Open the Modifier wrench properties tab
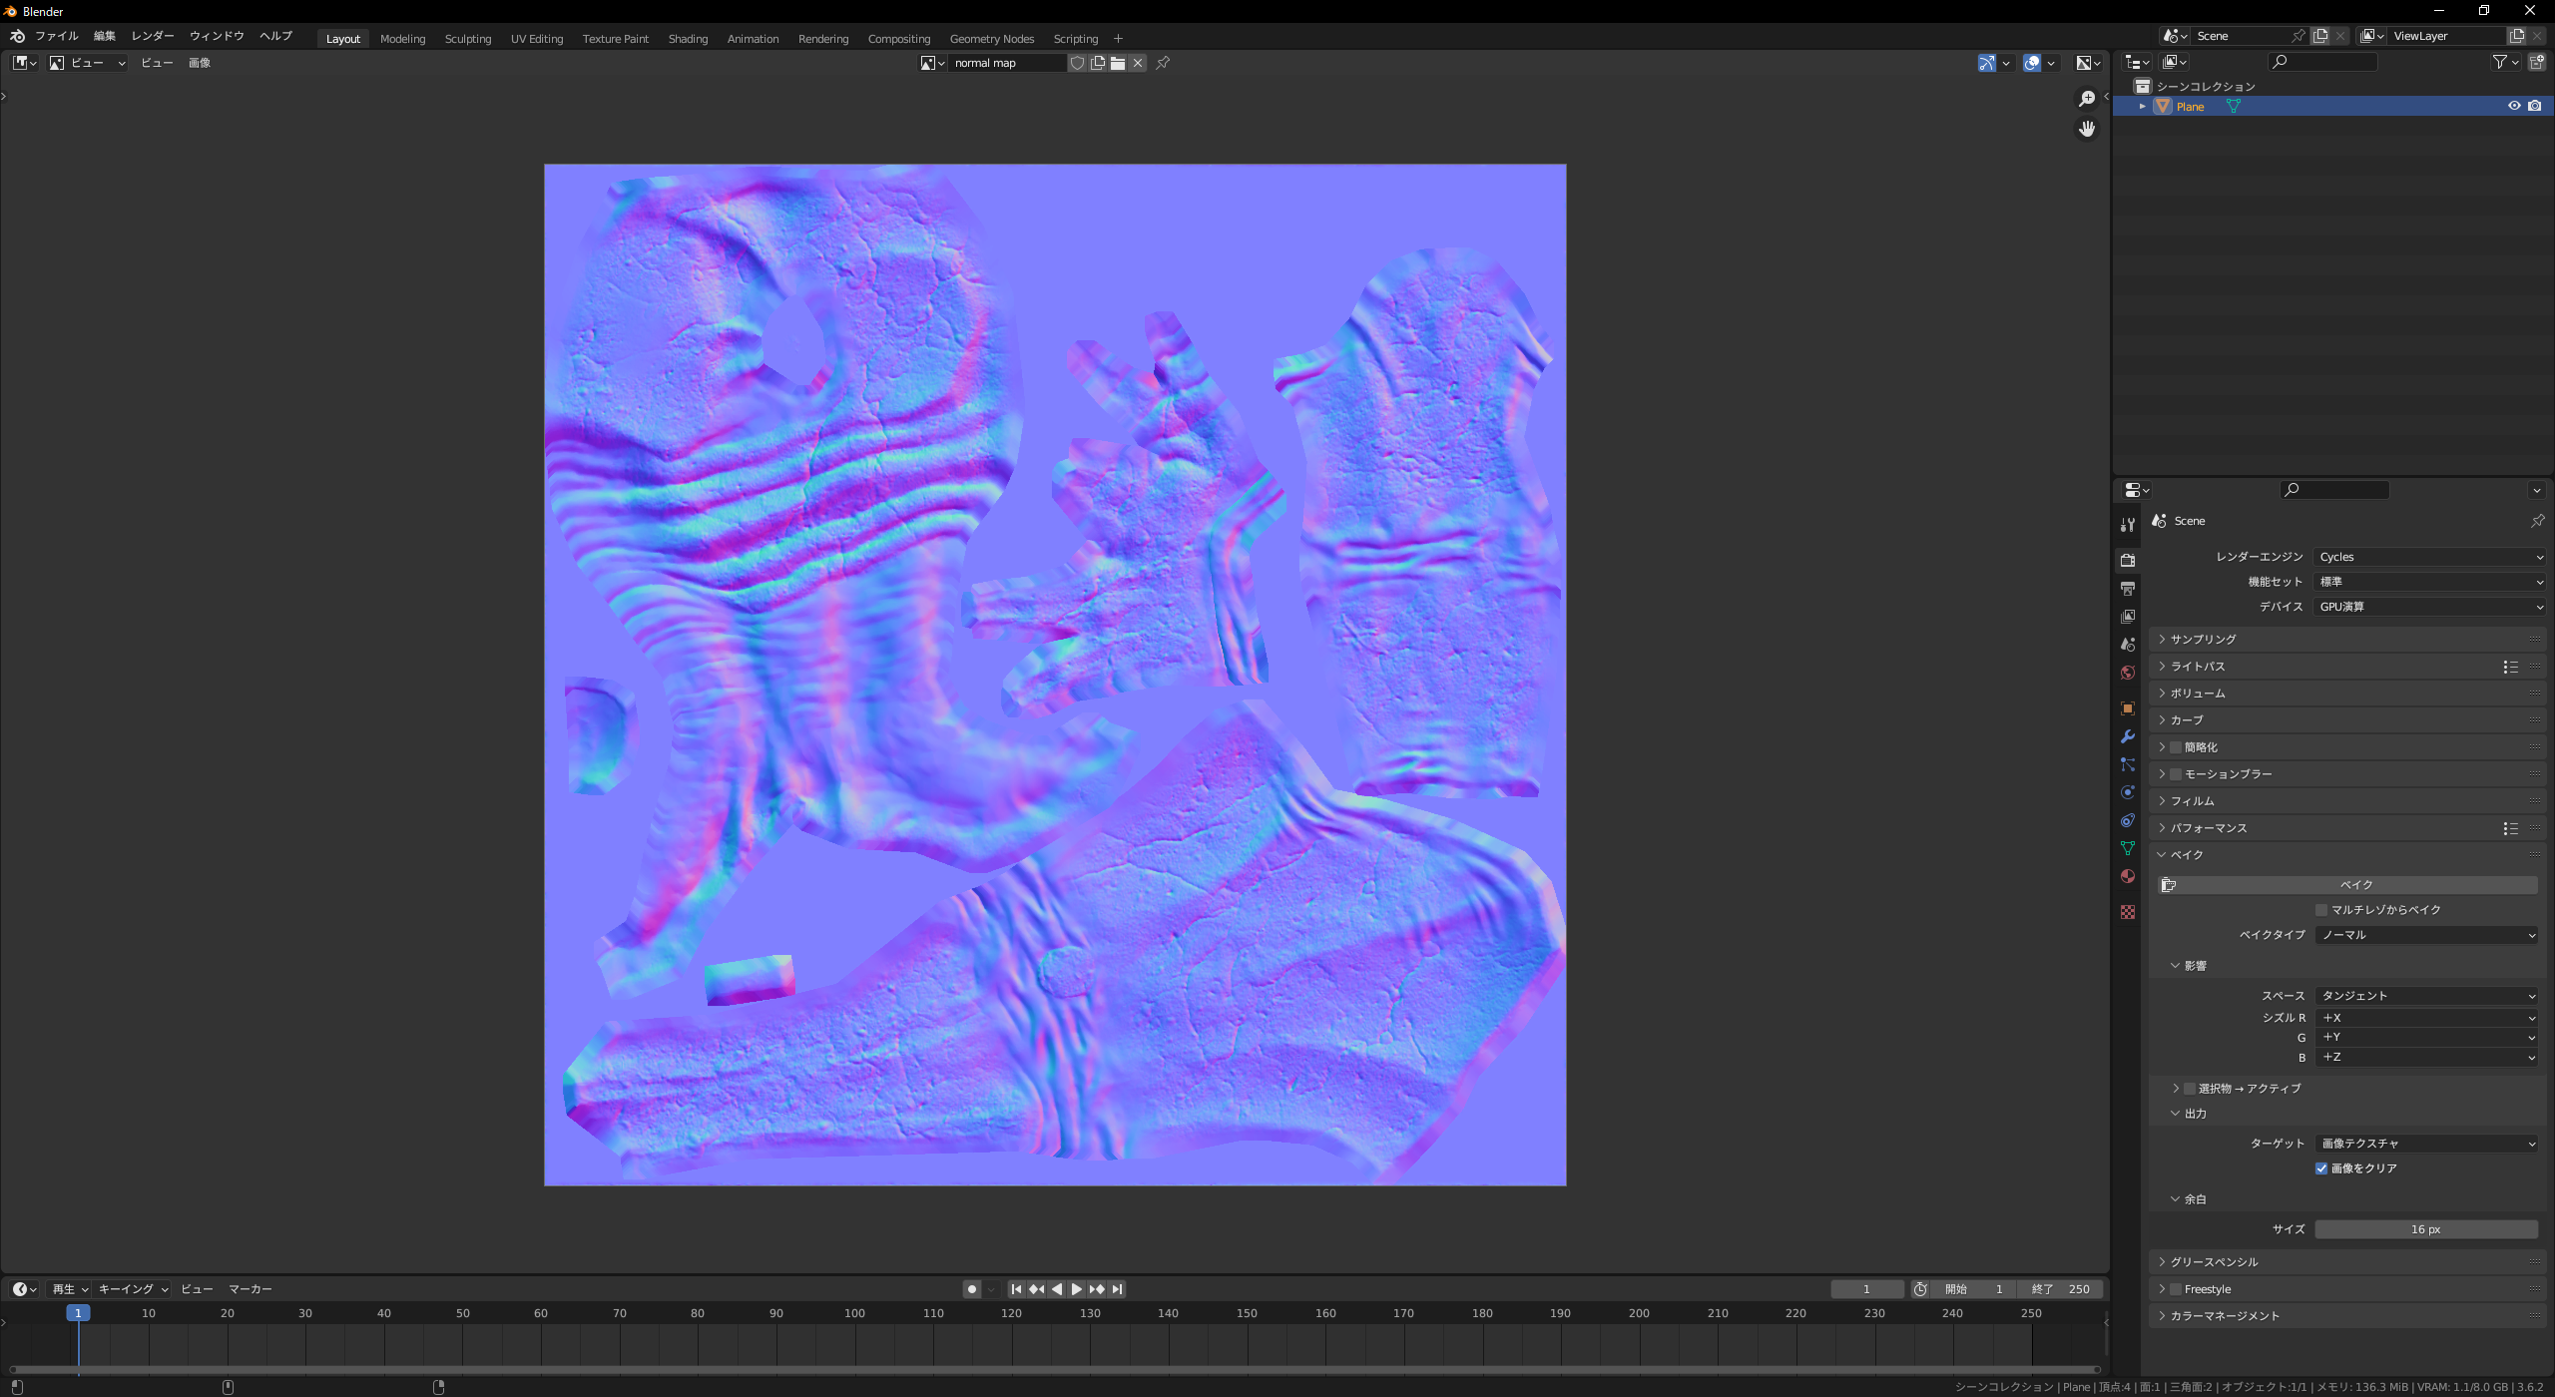The height and width of the screenshot is (1397, 2555). tap(2128, 736)
